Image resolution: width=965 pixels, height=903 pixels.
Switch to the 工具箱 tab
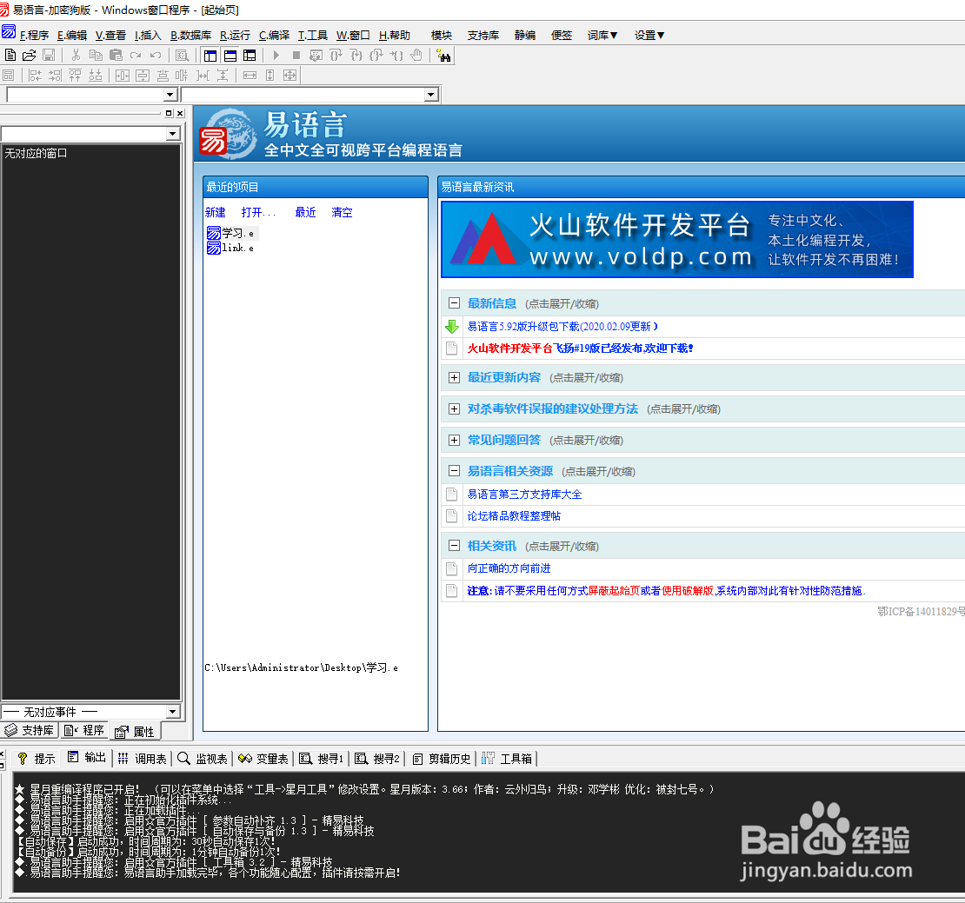point(507,759)
